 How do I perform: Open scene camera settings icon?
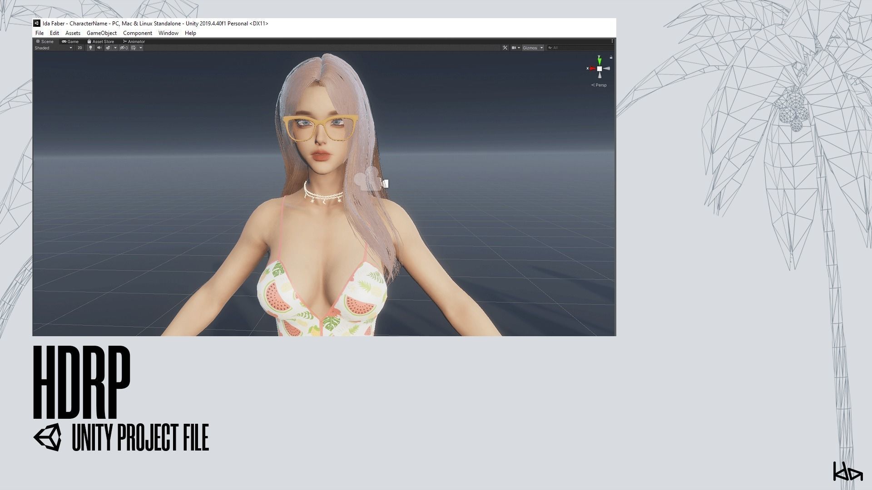pyautogui.click(x=514, y=48)
